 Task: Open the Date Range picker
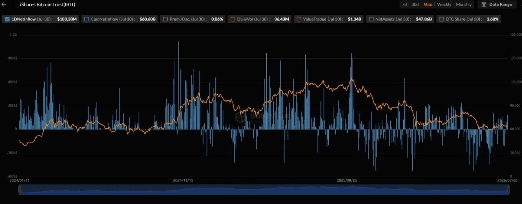(x=497, y=4)
